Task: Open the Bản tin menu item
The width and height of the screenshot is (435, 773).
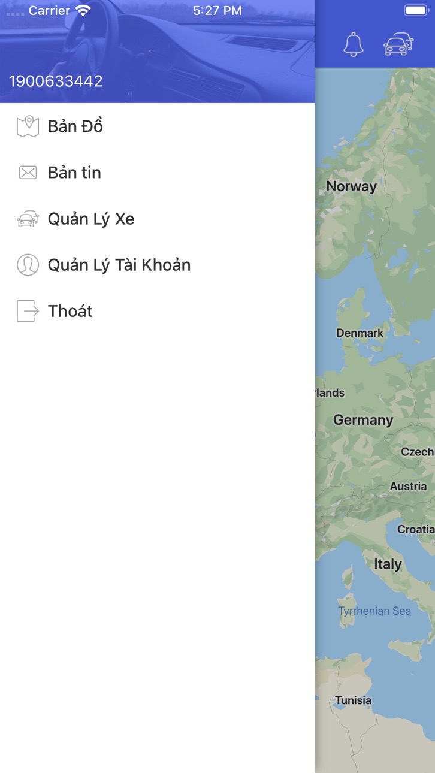Action: (x=158, y=173)
